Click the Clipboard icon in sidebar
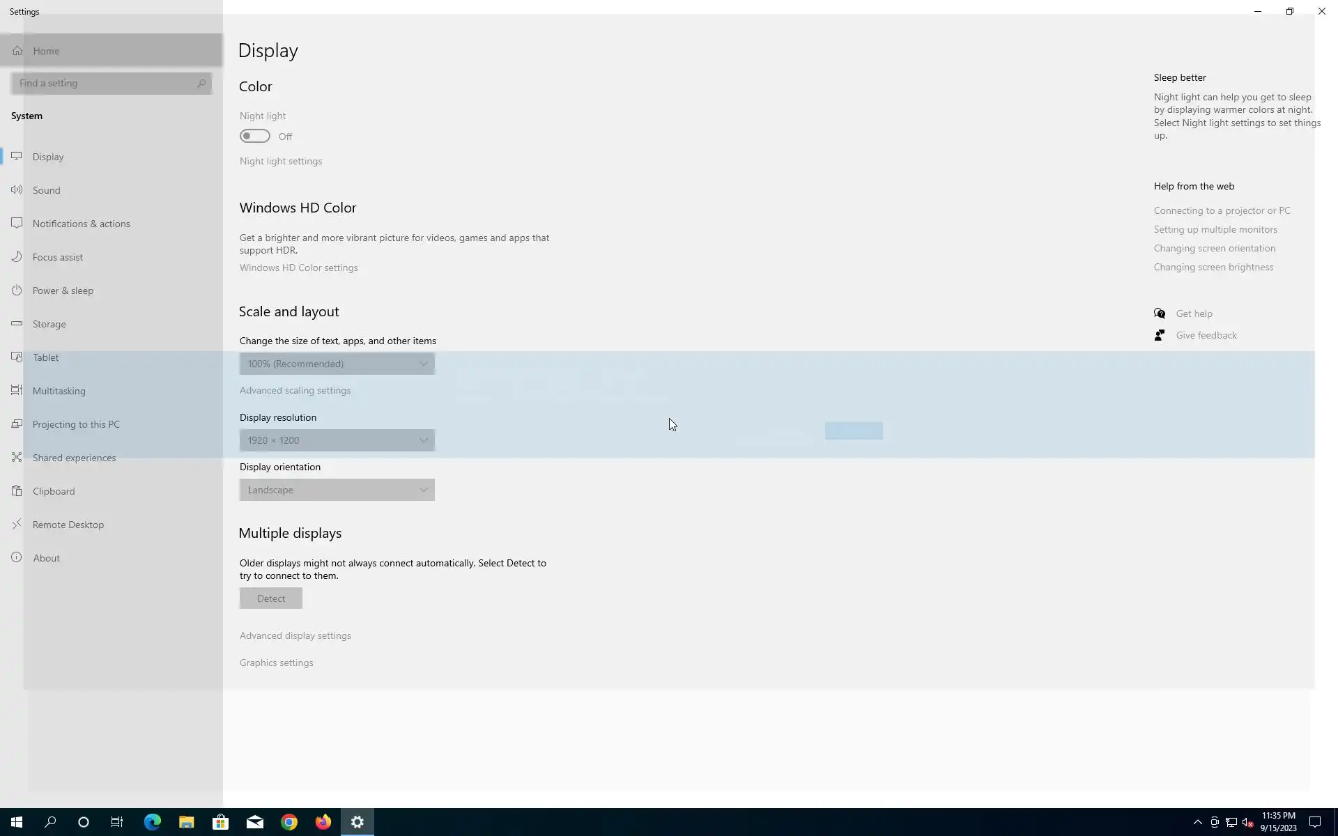The width and height of the screenshot is (1338, 836). pyautogui.click(x=17, y=490)
